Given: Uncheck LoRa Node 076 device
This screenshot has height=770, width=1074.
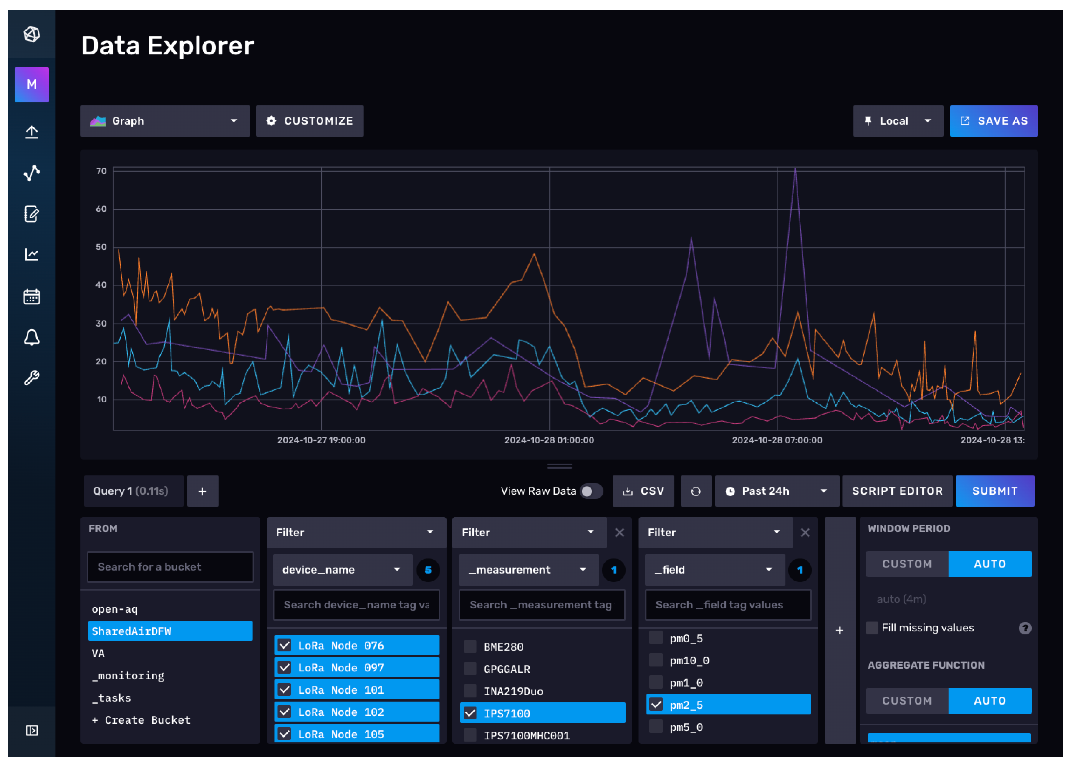Looking at the screenshot, I should point(285,645).
